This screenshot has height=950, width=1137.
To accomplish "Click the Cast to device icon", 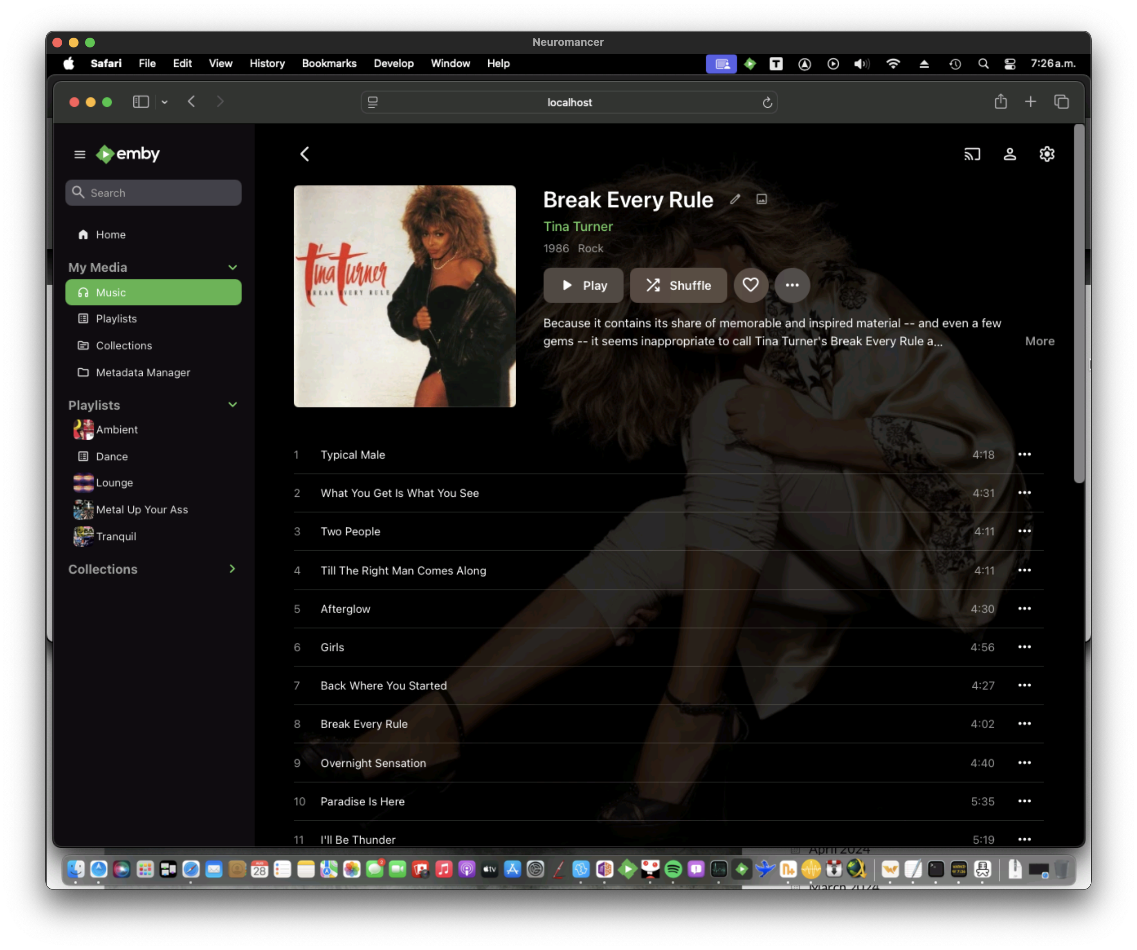I will [x=972, y=154].
